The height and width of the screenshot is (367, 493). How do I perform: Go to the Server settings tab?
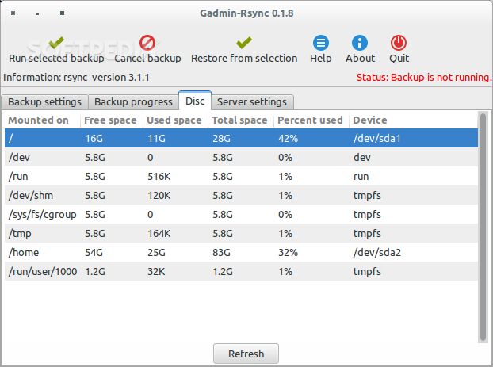pyautogui.click(x=252, y=102)
